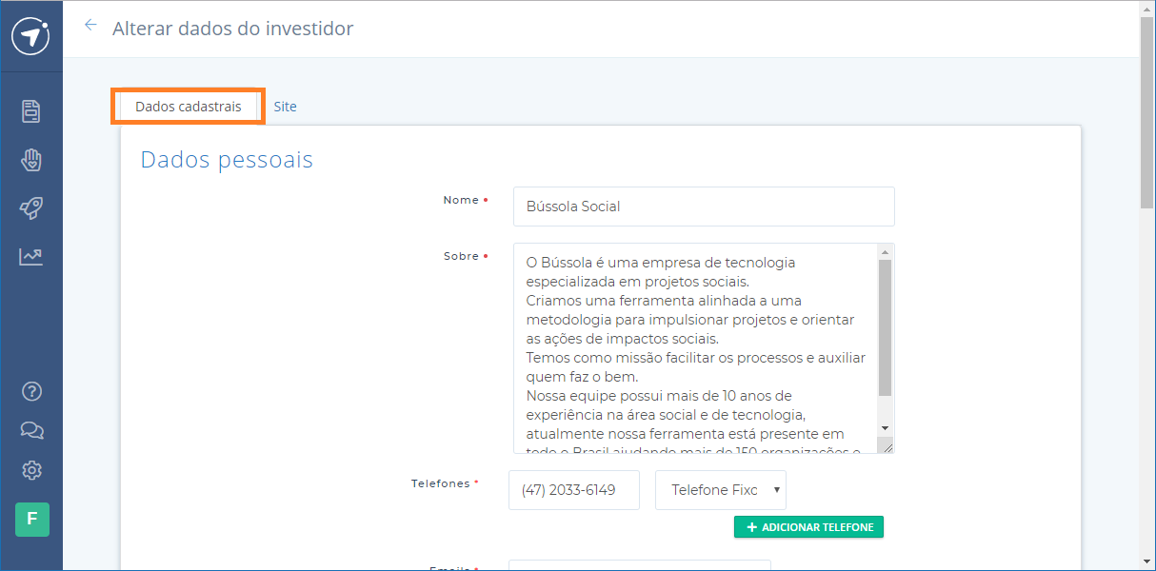This screenshot has height=571, width=1156.
Task: Click the page scrollbar up arrow
Action: pyautogui.click(x=1147, y=8)
